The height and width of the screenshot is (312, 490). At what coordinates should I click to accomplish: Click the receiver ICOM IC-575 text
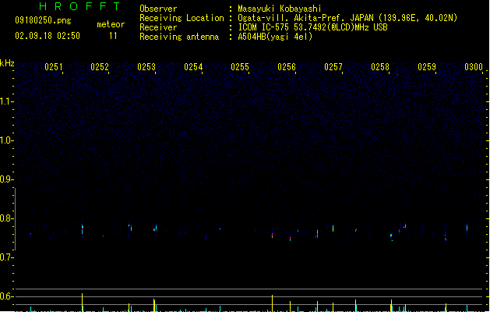[x=312, y=27]
